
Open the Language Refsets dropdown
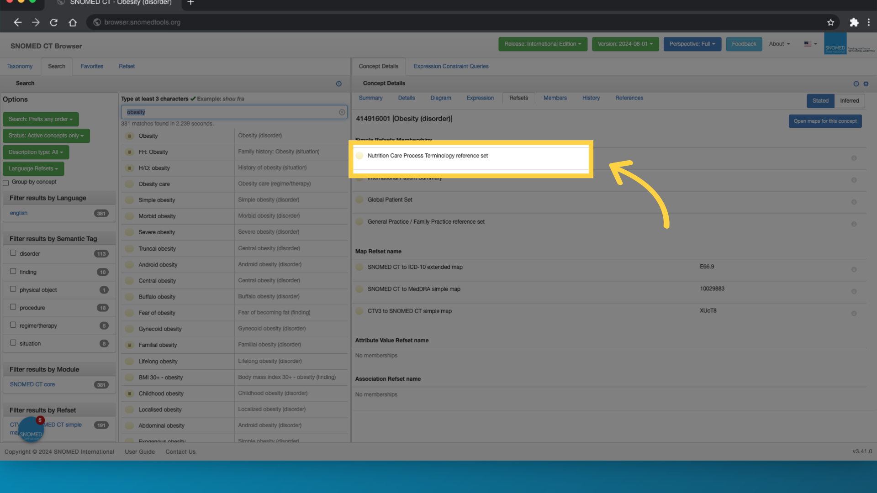tap(33, 169)
